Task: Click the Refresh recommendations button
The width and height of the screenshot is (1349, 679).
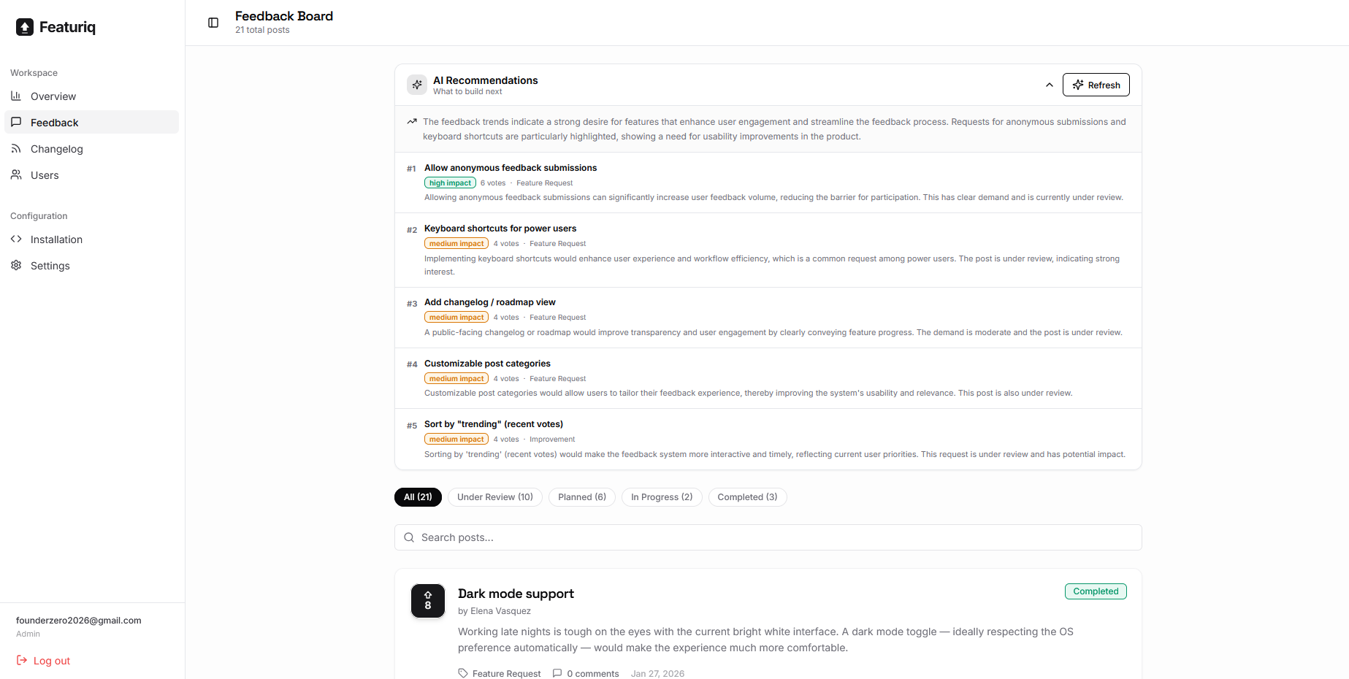Action: point(1096,85)
